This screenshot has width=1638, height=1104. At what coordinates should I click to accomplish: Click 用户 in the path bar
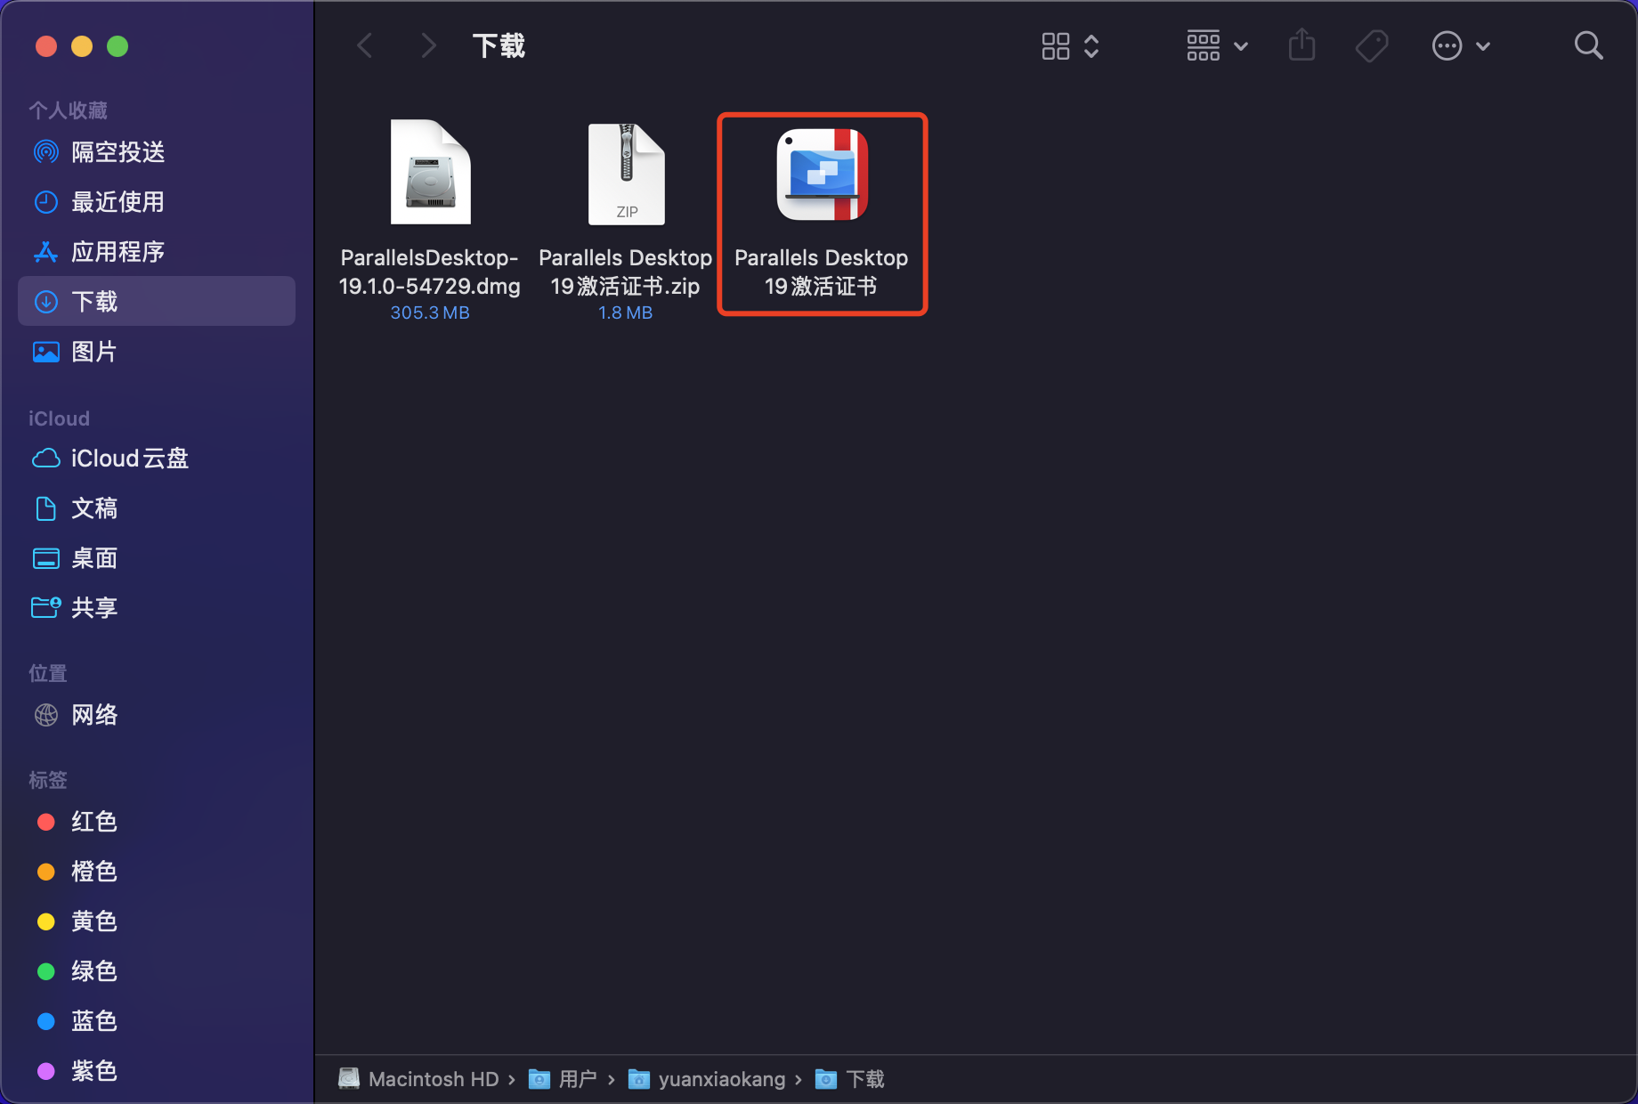point(563,1079)
